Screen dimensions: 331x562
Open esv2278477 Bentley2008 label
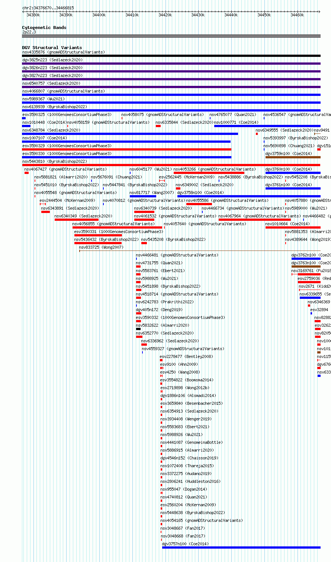point(187,356)
